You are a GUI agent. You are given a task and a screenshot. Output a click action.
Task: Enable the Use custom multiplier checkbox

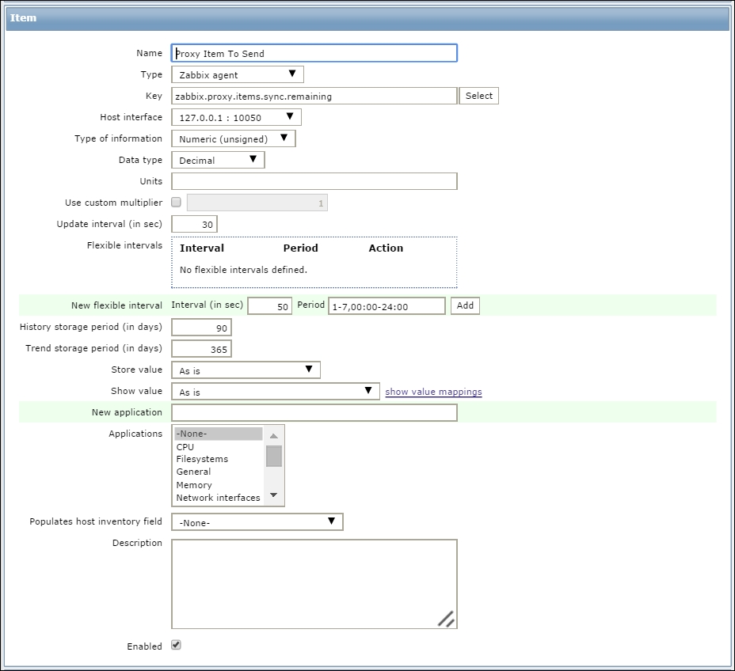pyautogui.click(x=177, y=203)
